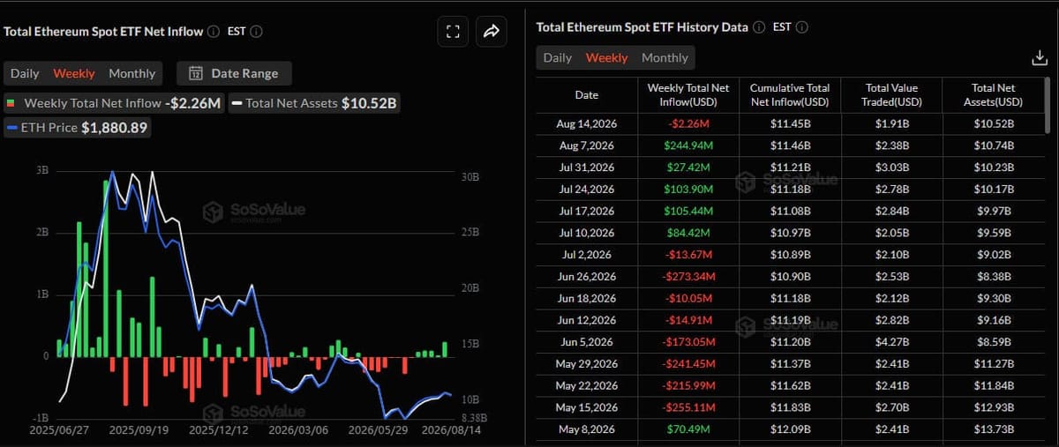Select the Jul 31,2026 date cell

(587, 168)
